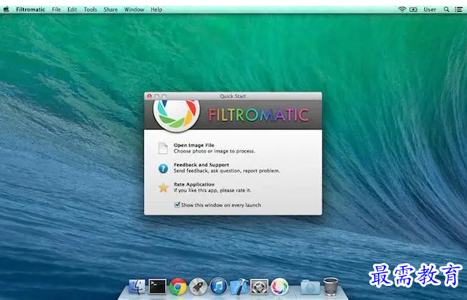Open iTunes from the dock
The height and width of the screenshot is (300, 467).
coord(218,287)
